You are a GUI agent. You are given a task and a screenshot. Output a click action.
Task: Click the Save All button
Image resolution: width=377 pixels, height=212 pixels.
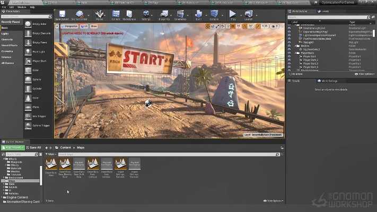[33, 147]
